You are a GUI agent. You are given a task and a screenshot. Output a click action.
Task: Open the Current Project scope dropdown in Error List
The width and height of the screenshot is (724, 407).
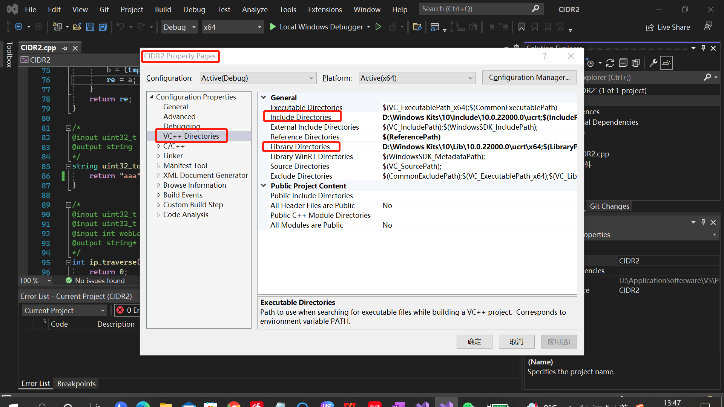click(64, 311)
